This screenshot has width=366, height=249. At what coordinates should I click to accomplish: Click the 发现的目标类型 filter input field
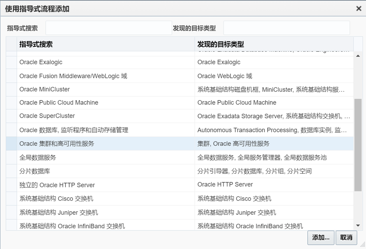(x=286, y=28)
